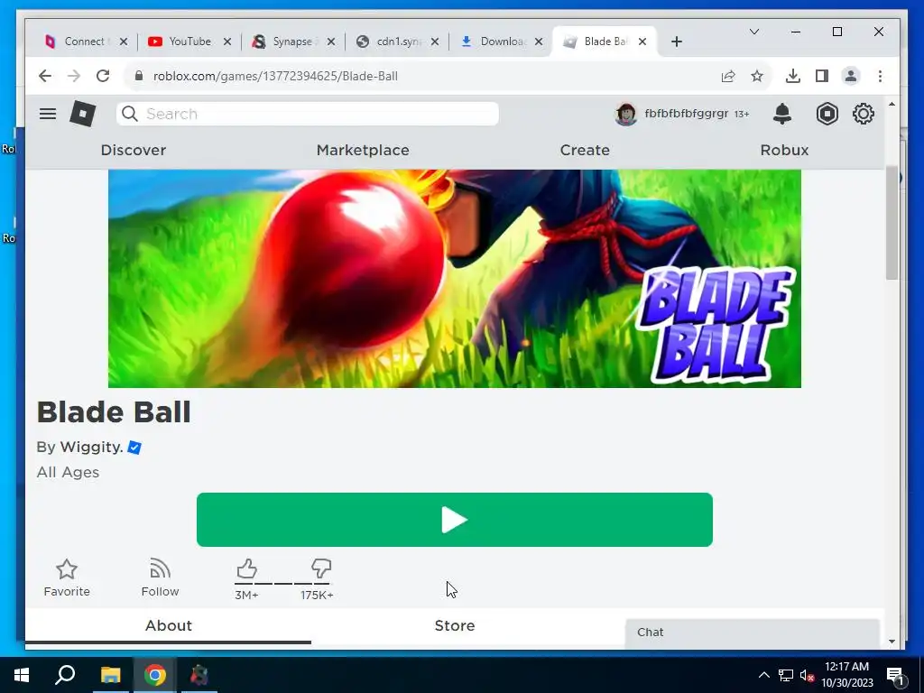
Task: Click the Blade Ball banner image
Action: [x=455, y=279]
